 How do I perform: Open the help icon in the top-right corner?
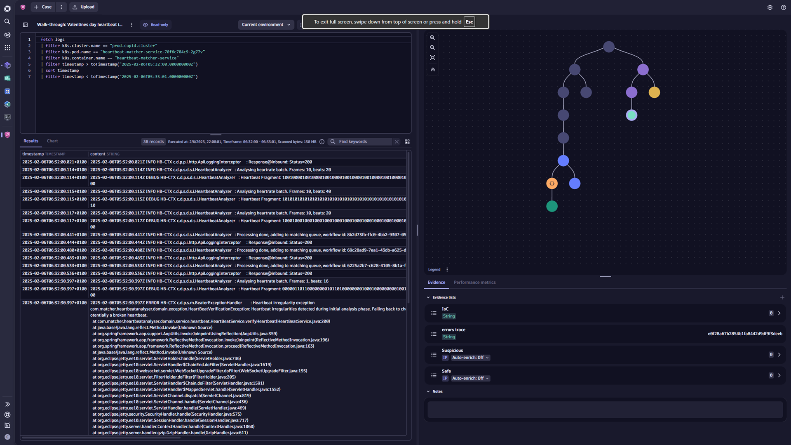[x=783, y=7]
